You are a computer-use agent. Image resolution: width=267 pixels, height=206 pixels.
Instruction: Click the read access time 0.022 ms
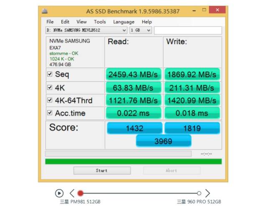(x=133, y=113)
